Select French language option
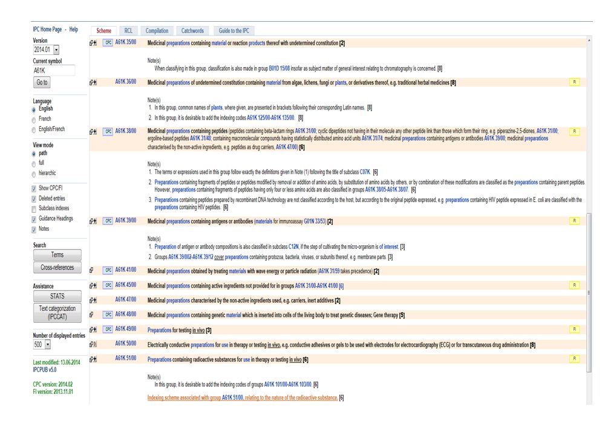 click(34, 120)
